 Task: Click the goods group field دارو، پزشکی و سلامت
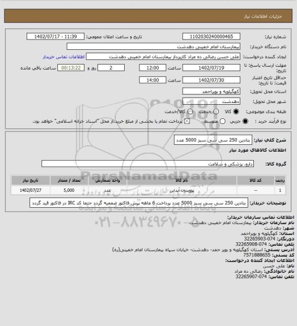pyautogui.click(x=147, y=164)
